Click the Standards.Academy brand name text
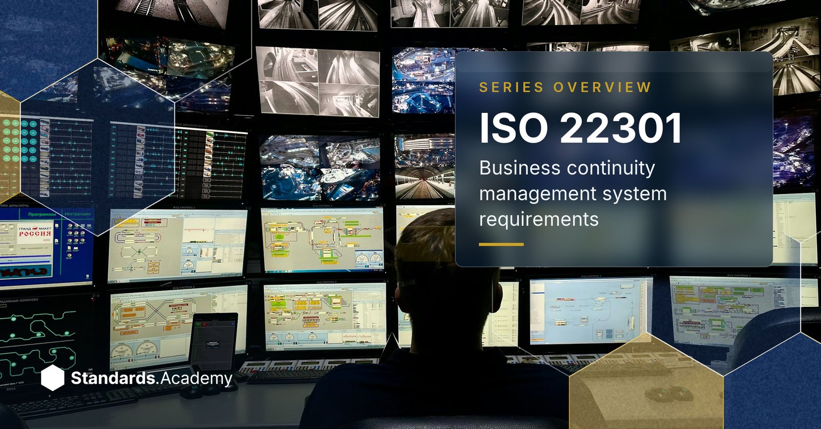The height and width of the screenshot is (429, 821). click(x=151, y=379)
